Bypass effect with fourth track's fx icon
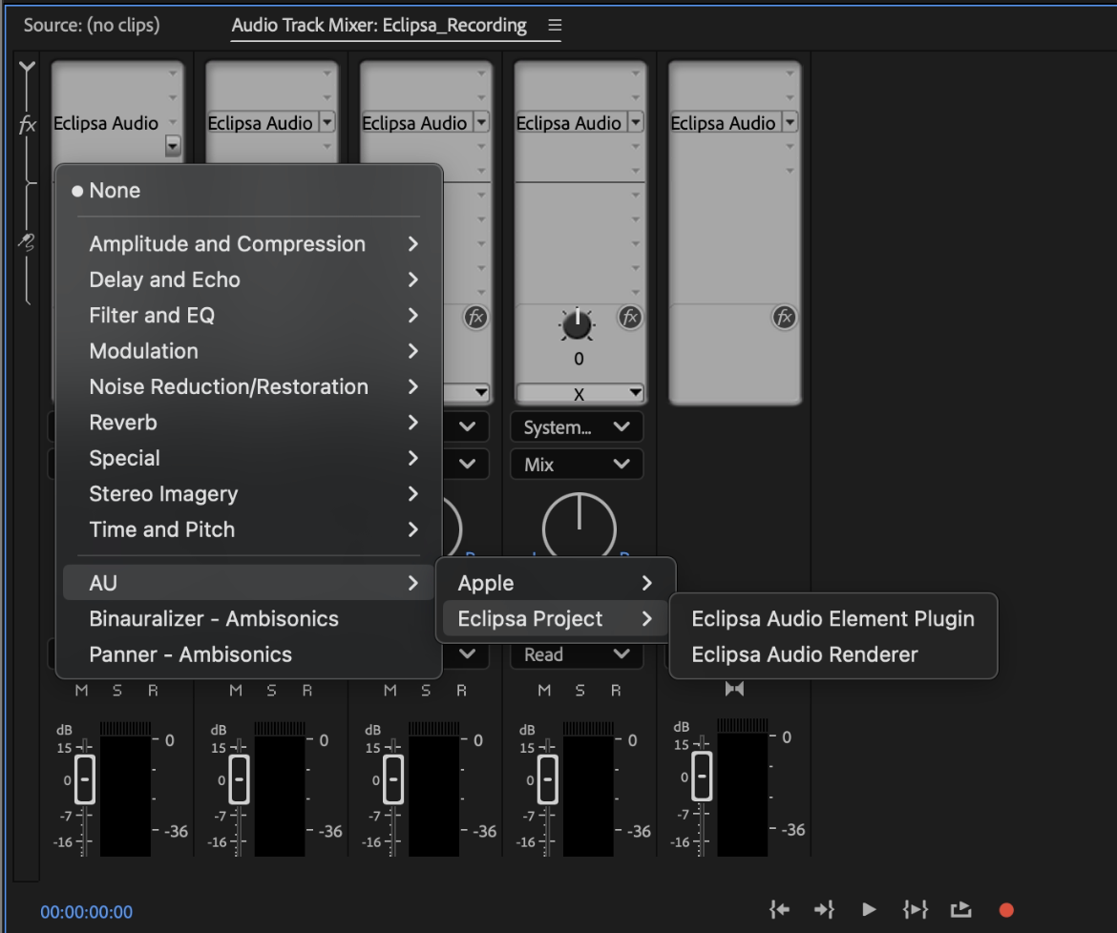 (x=630, y=318)
